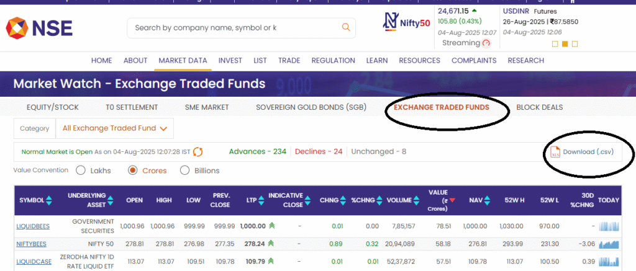Open TRADE menu

pyautogui.click(x=289, y=60)
